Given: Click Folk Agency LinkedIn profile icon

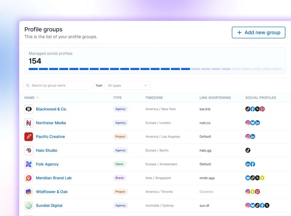Looking at the screenshot, I should click(248, 164).
